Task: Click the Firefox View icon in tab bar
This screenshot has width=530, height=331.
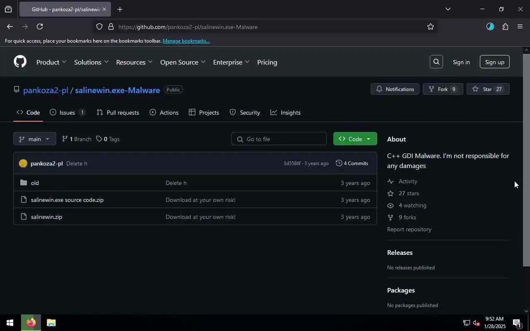Action: click(8, 9)
